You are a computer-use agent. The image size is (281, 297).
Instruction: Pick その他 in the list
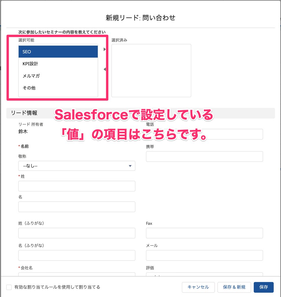click(x=58, y=88)
